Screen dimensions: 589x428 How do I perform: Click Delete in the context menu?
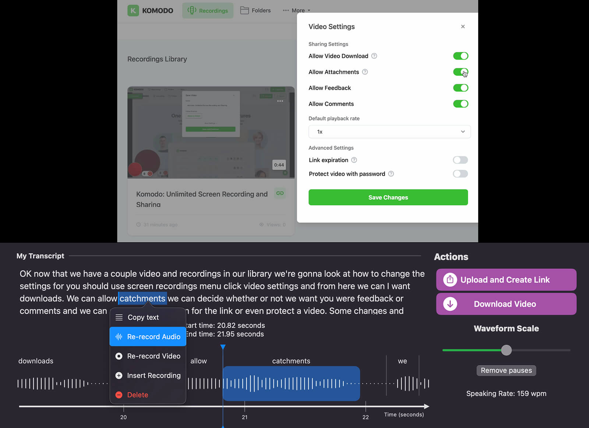pos(148,395)
